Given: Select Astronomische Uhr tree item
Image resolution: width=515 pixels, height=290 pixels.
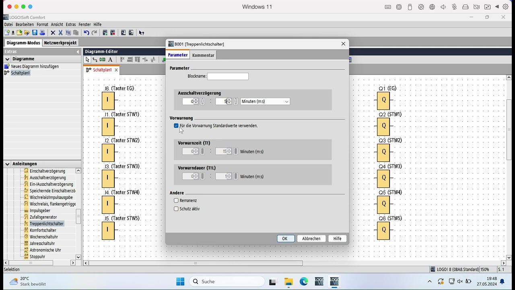Looking at the screenshot, I should [x=45, y=250].
